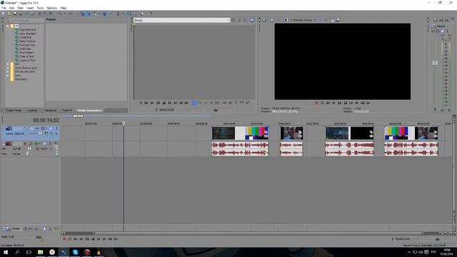This screenshot has height=257, width=457.
Task: Pause playback in the video preview transport
Action: pyautogui.click(x=340, y=103)
